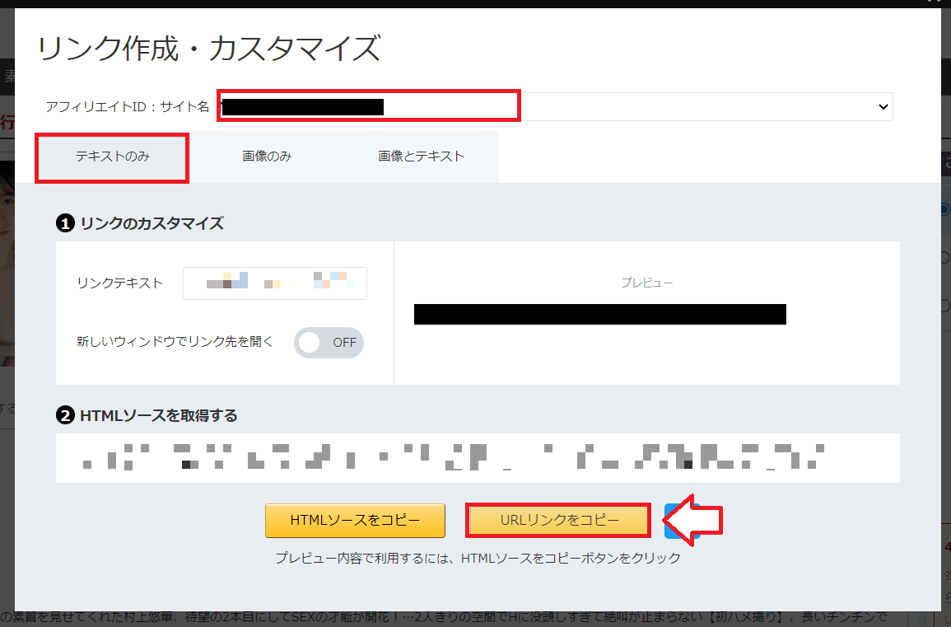951x627 pixels.
Task: Click the リンクテキスト input field
Action: [x=274, y=283]
